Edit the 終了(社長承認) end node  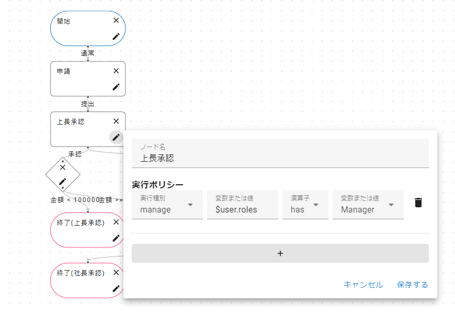(116, 288)
